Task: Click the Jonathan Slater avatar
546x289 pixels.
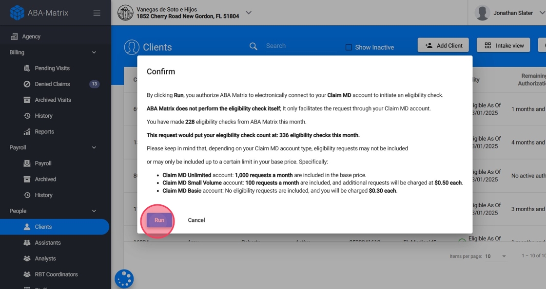Action: (x=482, y=13)
